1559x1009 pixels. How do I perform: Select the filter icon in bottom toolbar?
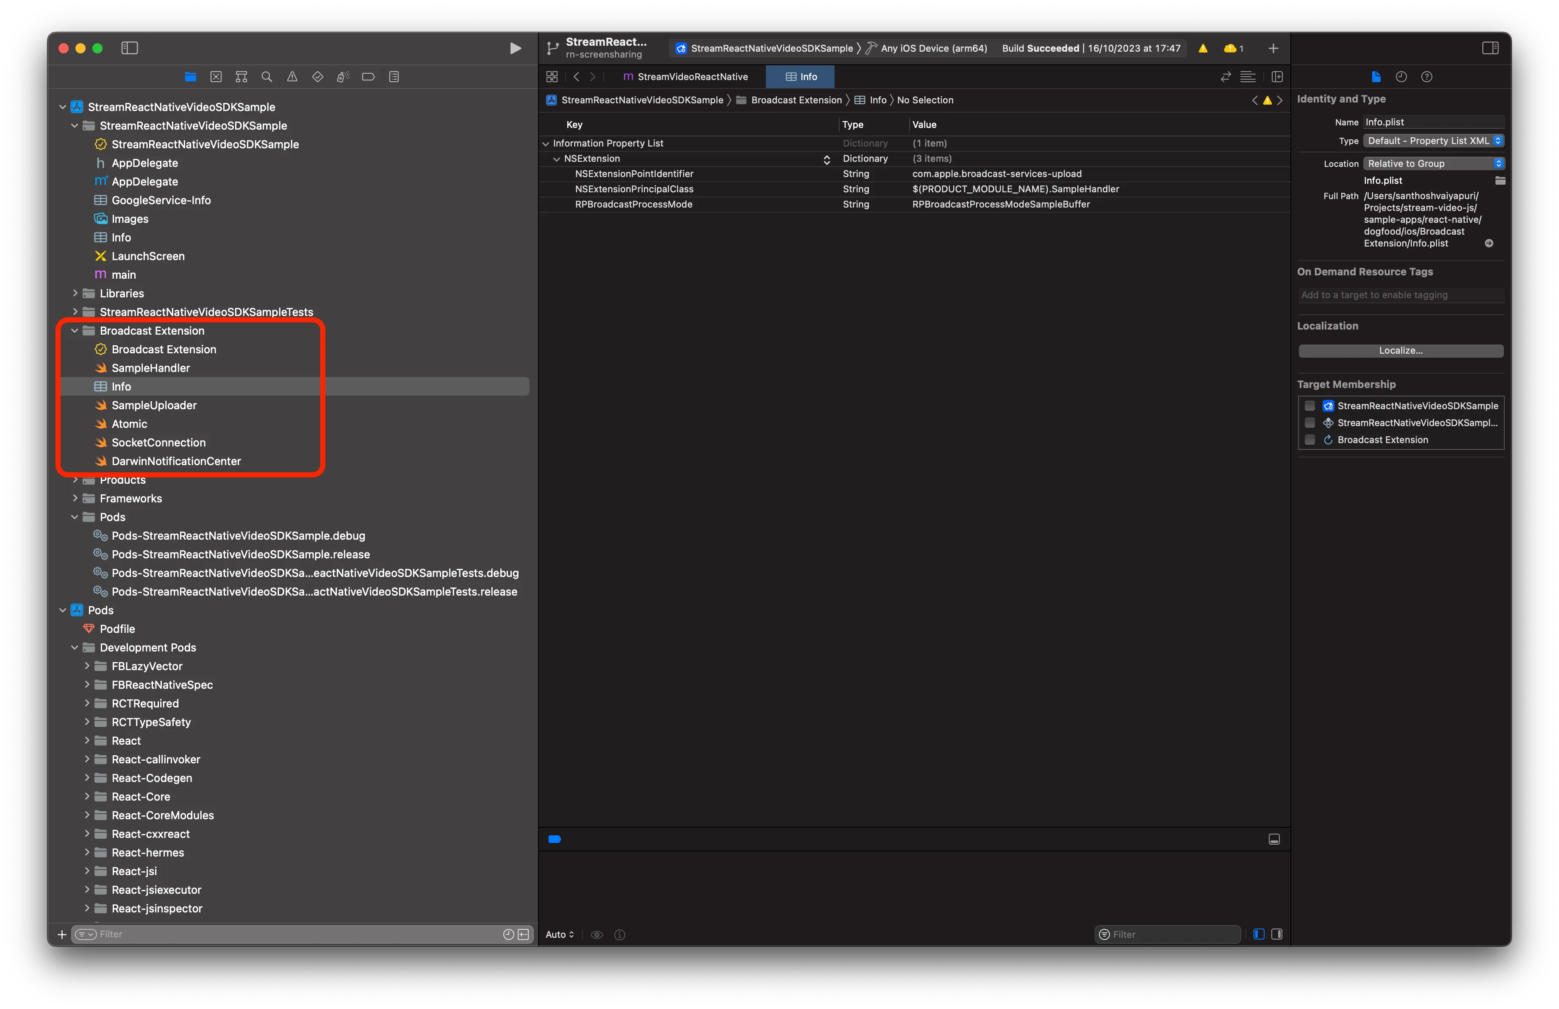pos(89,934)
